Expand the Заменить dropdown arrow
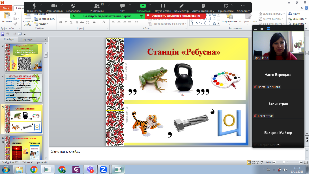Screen dimensions: 309x174 click(306, 19)
